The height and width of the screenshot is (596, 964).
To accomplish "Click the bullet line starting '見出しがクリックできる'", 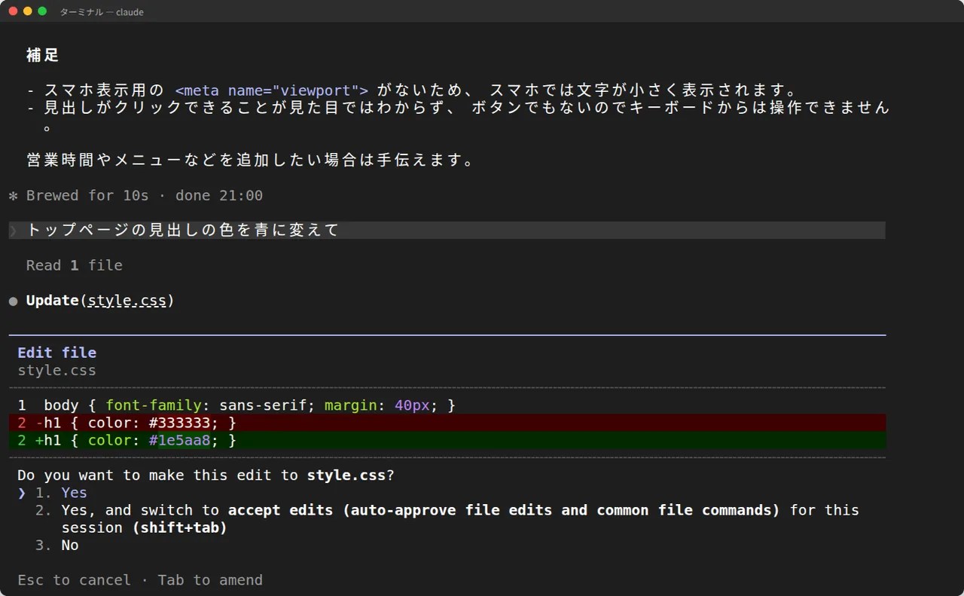I will tap(459, 116).
